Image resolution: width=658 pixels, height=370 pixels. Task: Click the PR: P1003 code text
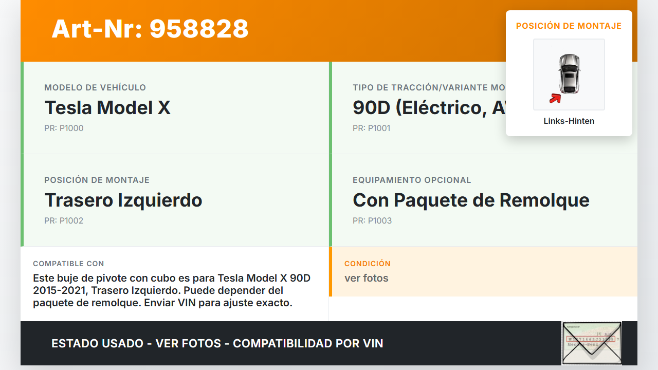(x=372, y=220)
